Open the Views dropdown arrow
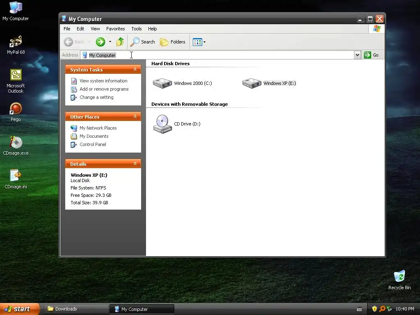Viewport: 420px width, 315px height. pos(204,42)
